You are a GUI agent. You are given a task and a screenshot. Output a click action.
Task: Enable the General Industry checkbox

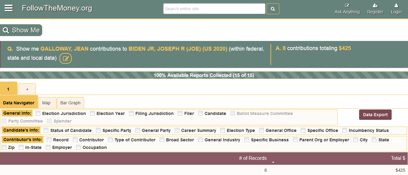(x=201, y=140)
